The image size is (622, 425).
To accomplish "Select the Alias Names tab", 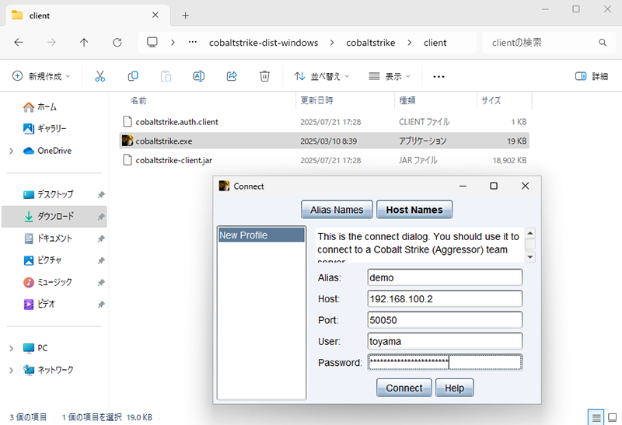I will tap(337, 210).
